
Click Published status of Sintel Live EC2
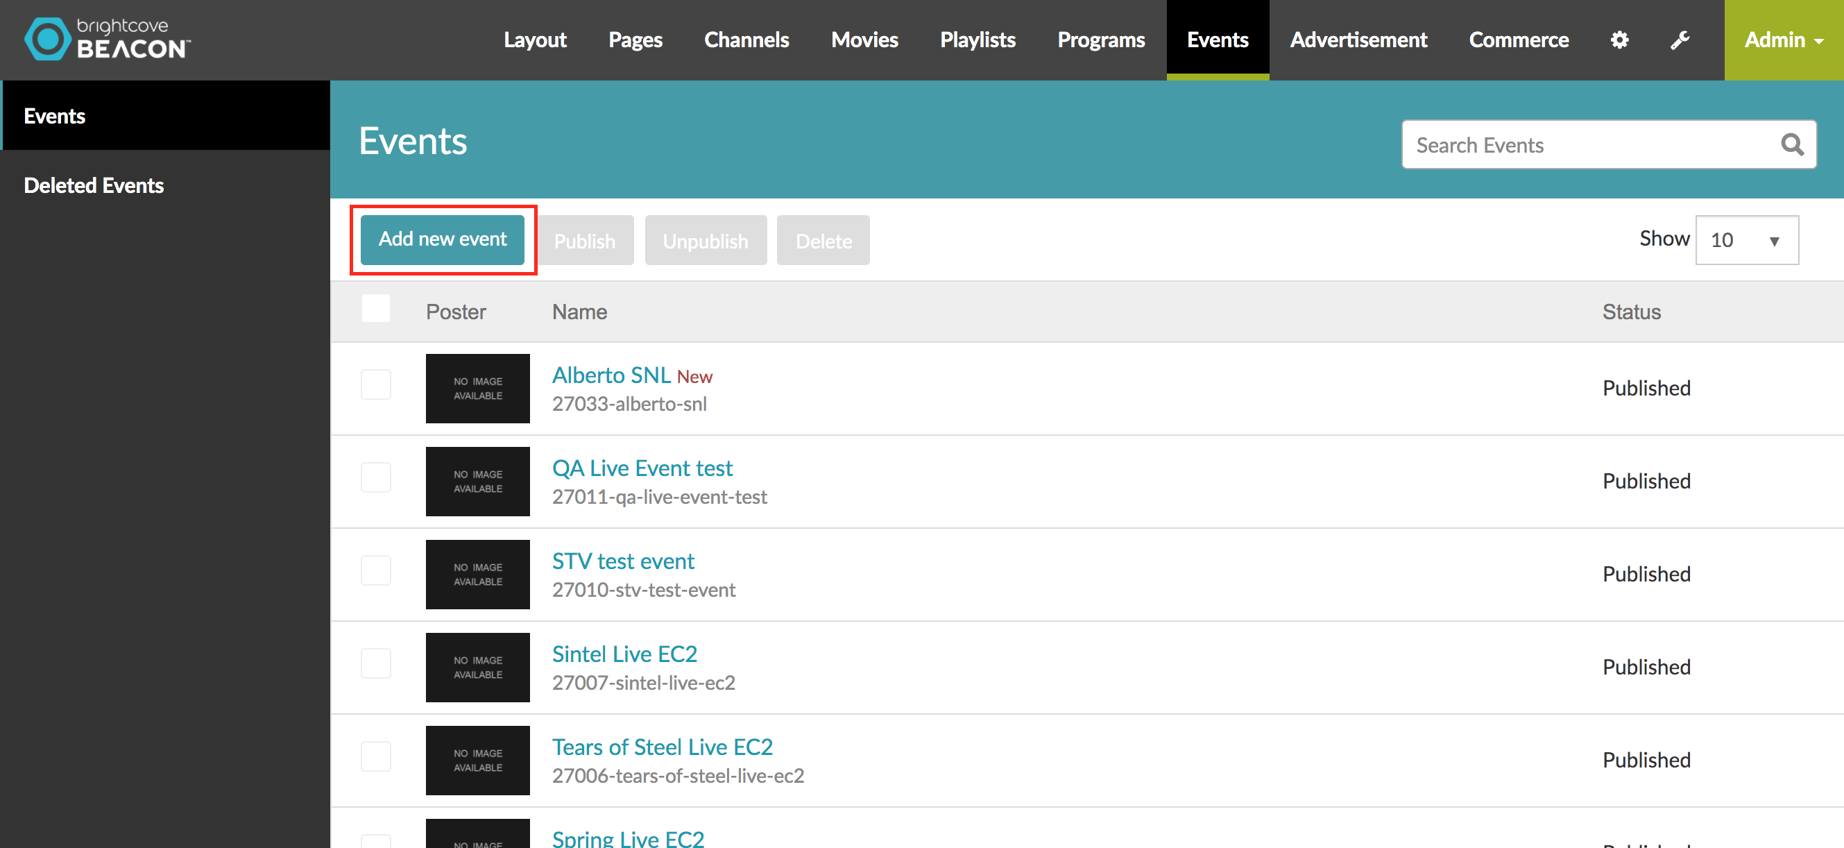pyautogui.click(x=1646, y=668)
